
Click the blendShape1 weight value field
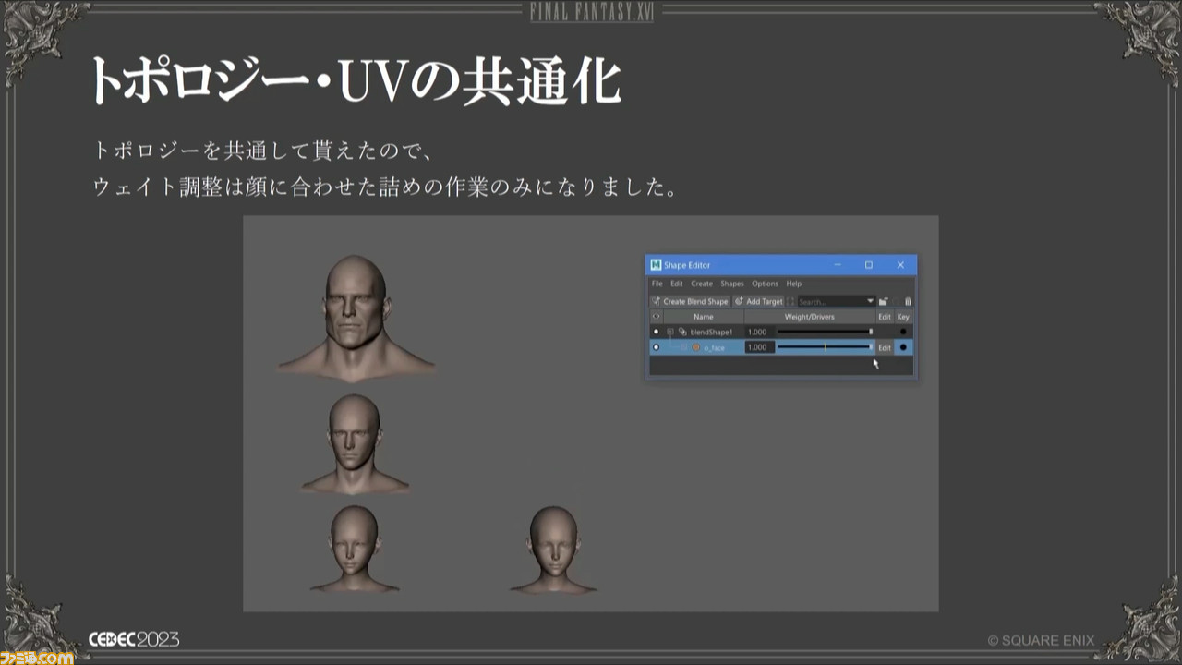pyautogui.click(x=759, y=332)
